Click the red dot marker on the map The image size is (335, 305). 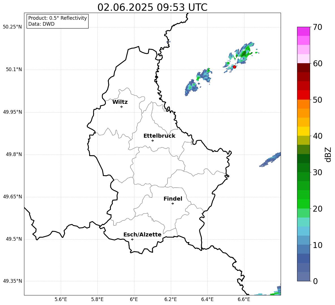(234, 67)
